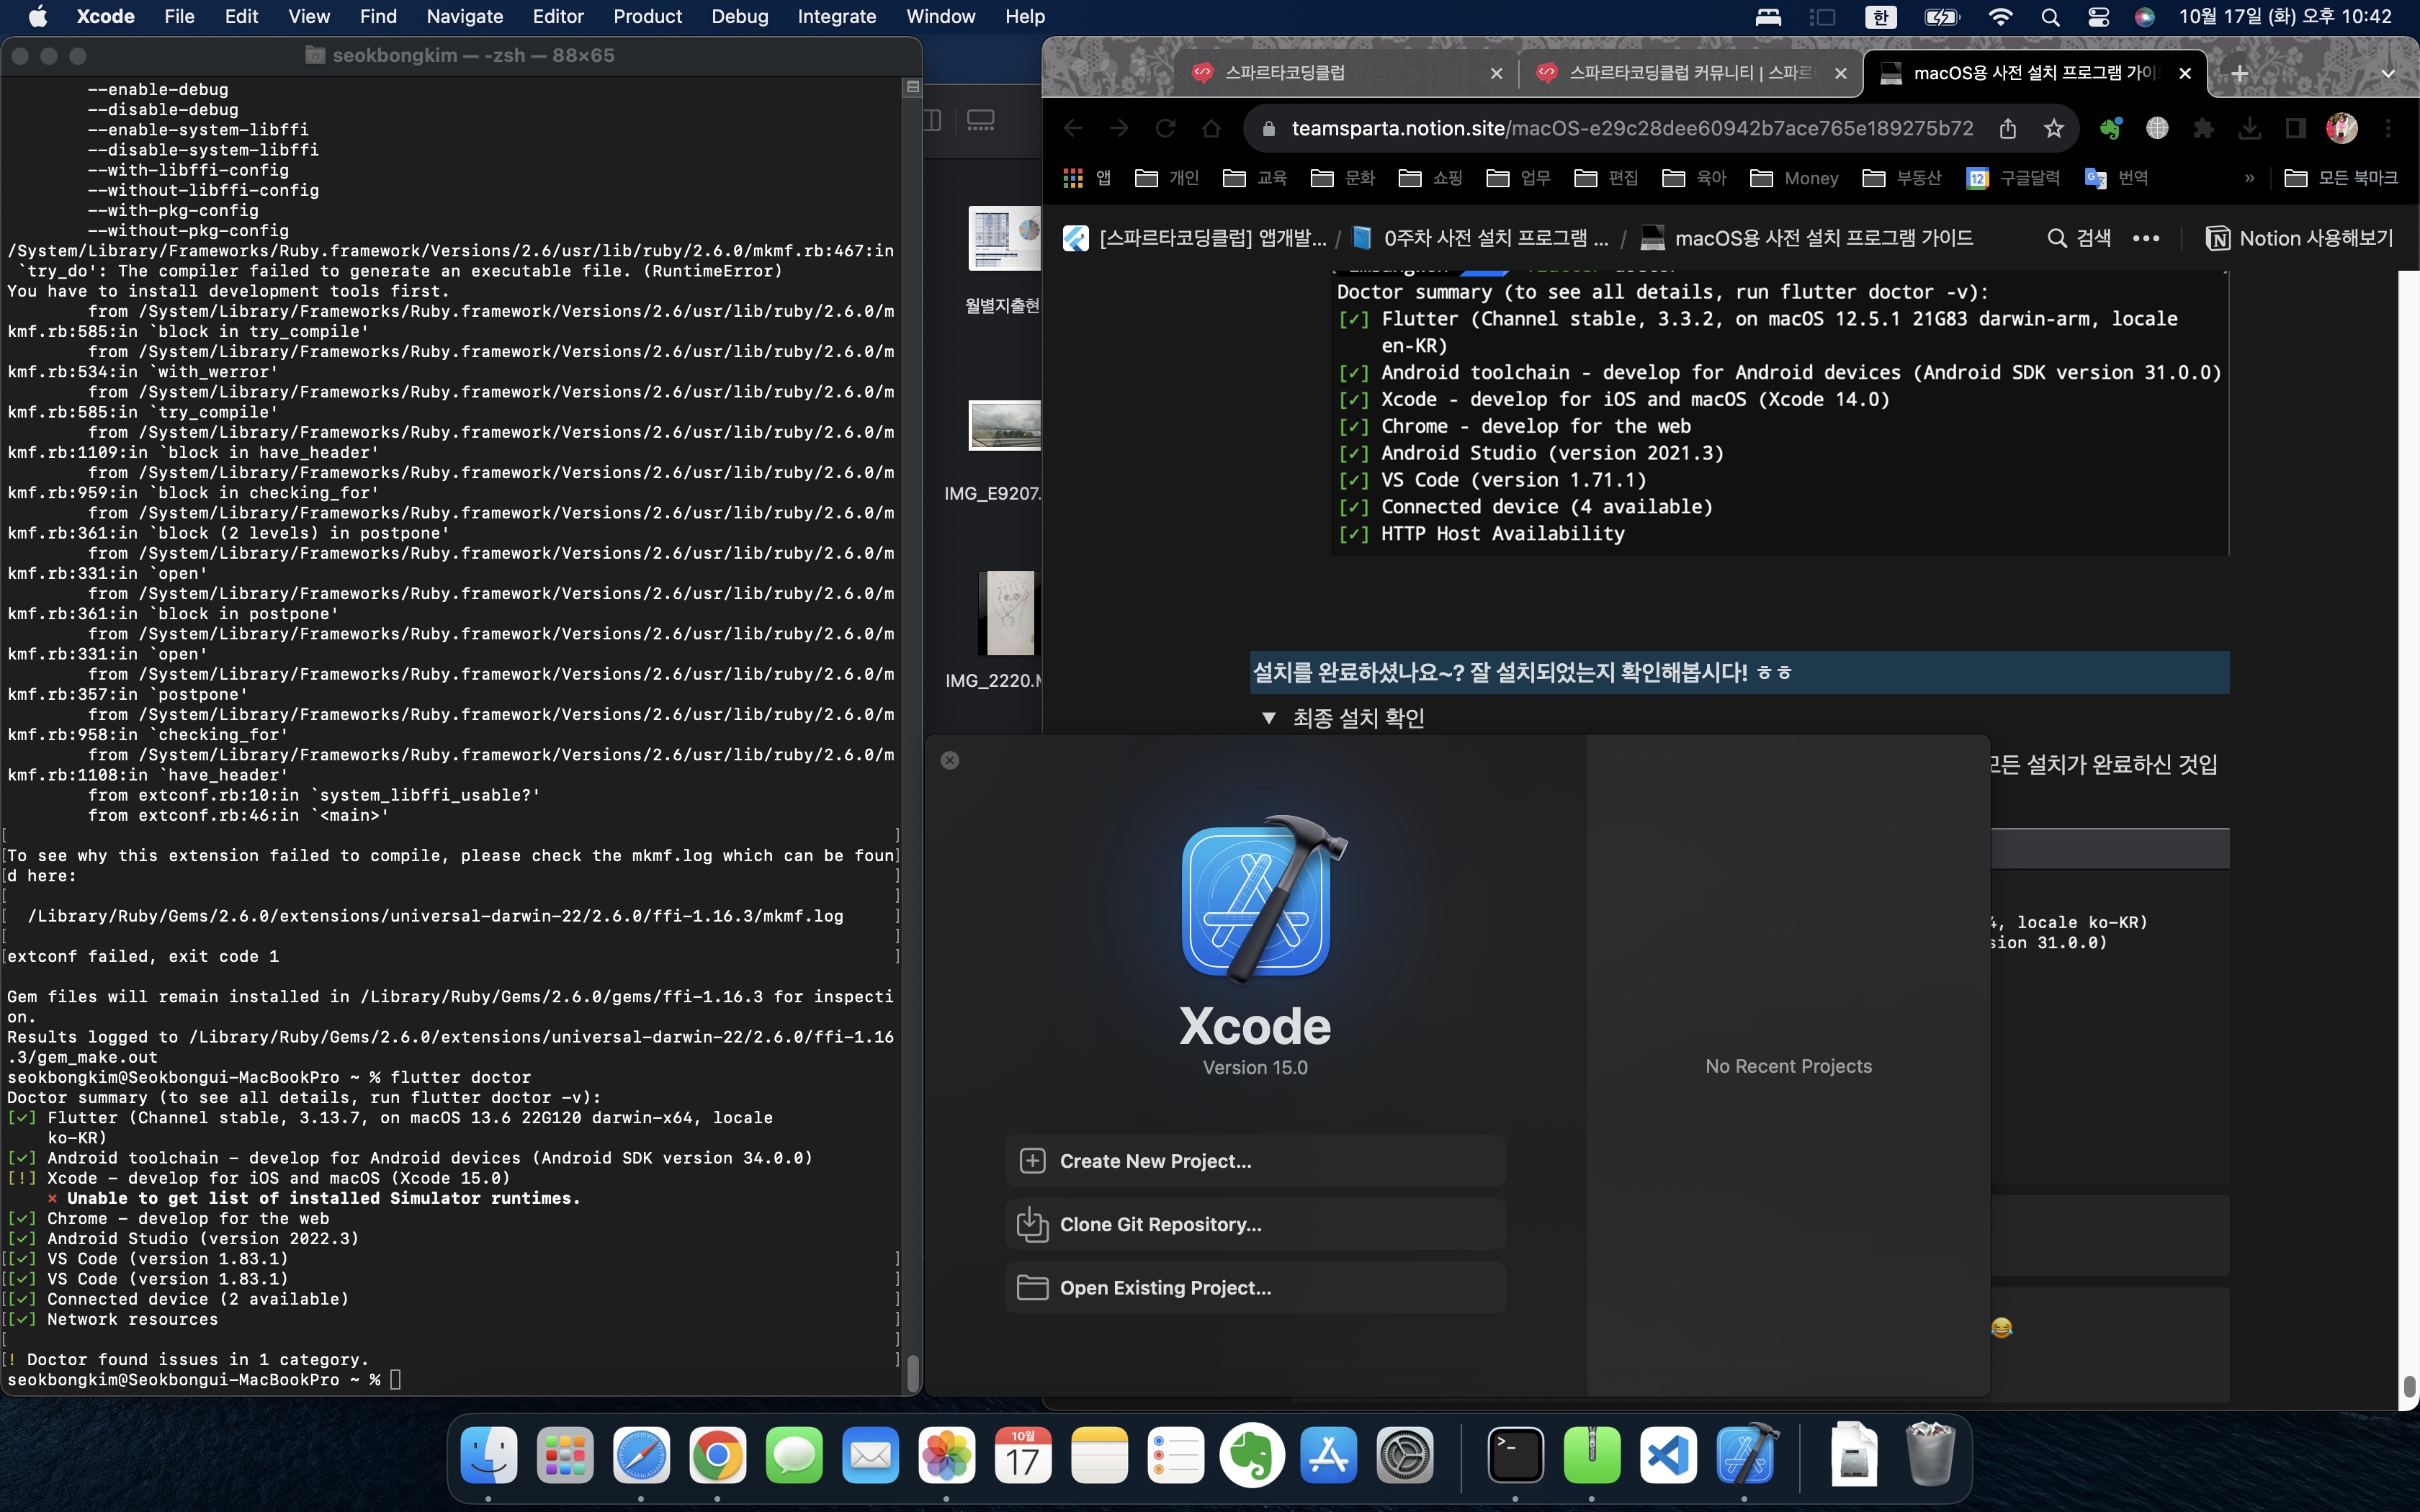Open 검색 search on the Notion page
2420x1512 pixels.
pos(2079,238)
